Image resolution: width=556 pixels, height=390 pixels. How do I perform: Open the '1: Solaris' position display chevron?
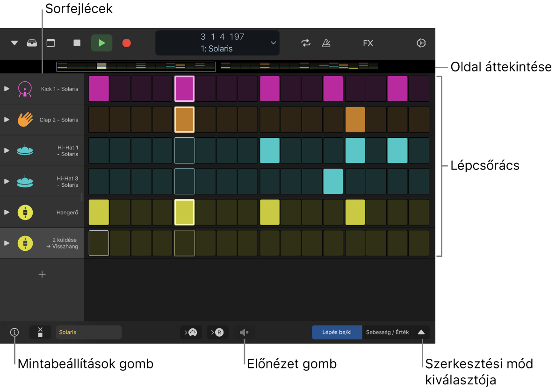click(273, 43)
